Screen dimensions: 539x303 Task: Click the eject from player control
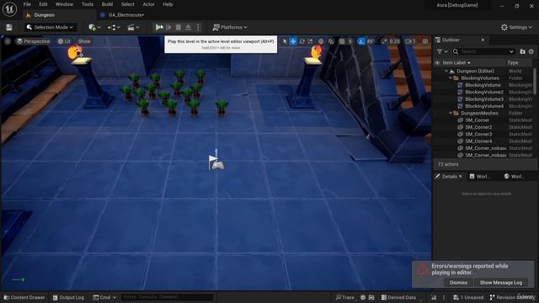188,27
